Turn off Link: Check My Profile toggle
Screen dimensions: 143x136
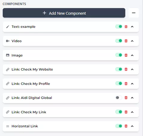[119, 83]
